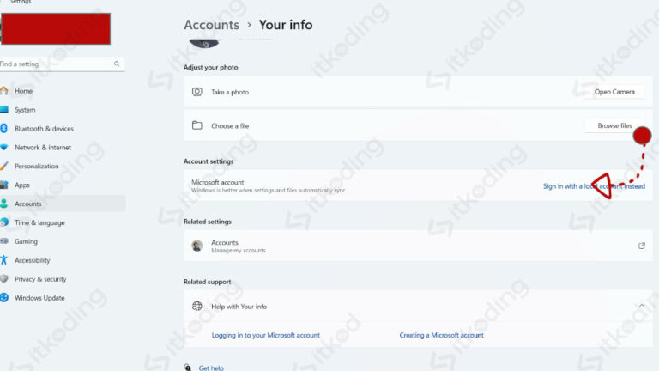Click the external link icon on Accounts row

point(641,246)
